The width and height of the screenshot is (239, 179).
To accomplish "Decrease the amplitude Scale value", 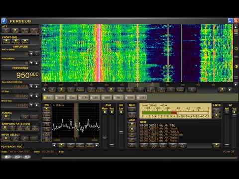I will [31, 63].
